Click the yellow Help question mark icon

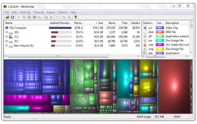point(76,17)
